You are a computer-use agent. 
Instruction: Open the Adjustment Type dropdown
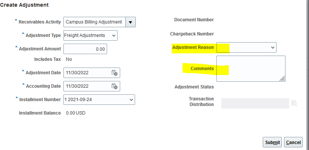(x=90, y=35)
